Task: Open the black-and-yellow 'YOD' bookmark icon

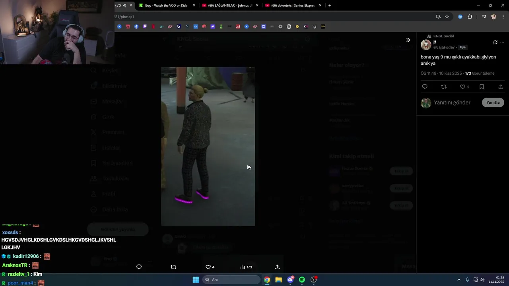Action: (x=323, y=27)
